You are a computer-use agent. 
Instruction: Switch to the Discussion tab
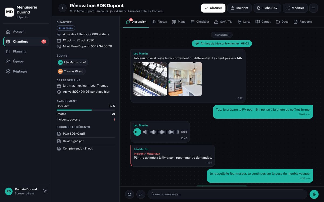(136, 22)
